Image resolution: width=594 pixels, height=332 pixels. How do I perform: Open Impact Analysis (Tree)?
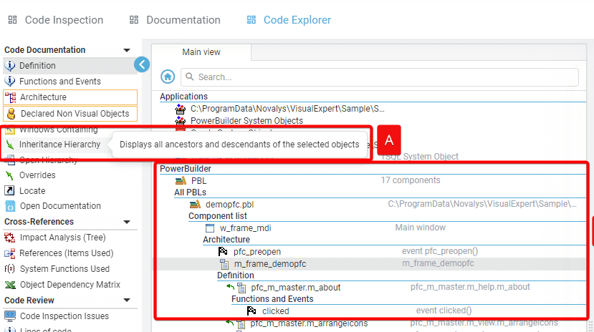tap(62, 238)
